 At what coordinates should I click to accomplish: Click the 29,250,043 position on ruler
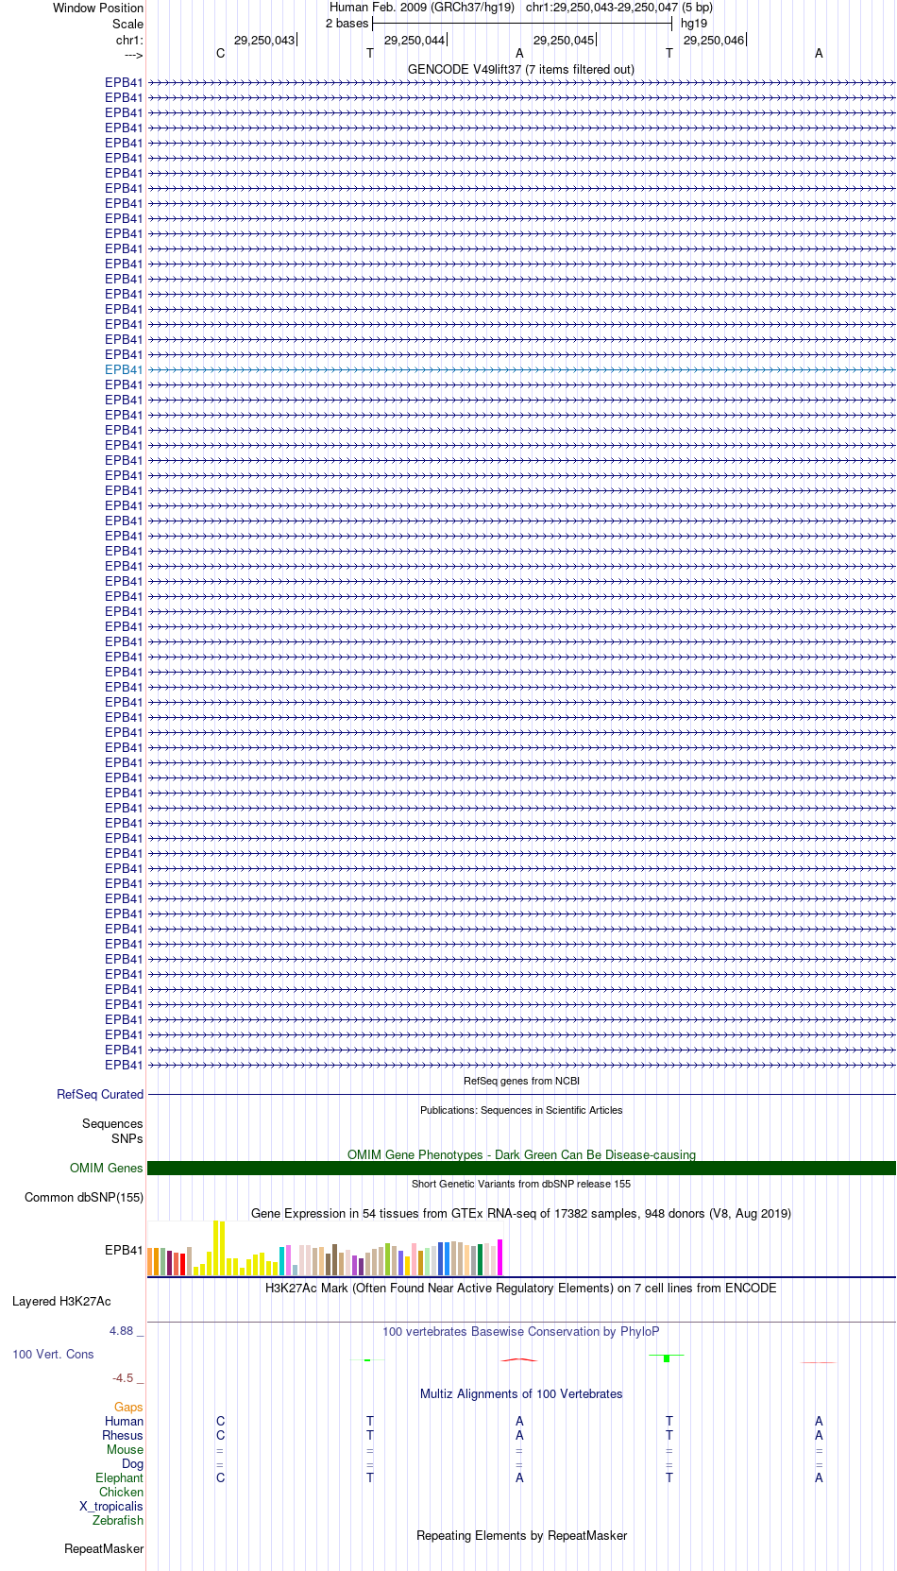click(264, 40)
